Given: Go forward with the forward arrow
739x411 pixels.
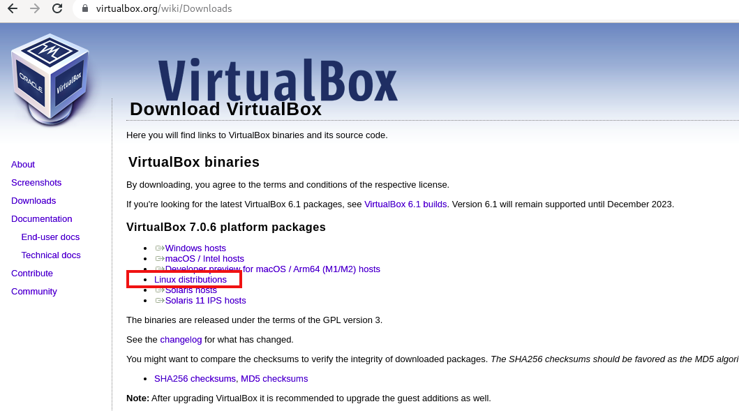Looking at the screenshot, I should [x=35, y=8].
